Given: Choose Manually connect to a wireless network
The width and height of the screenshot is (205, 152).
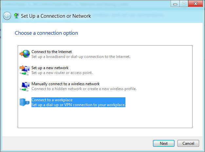Looking at the screenshot, I should (65, 84).
